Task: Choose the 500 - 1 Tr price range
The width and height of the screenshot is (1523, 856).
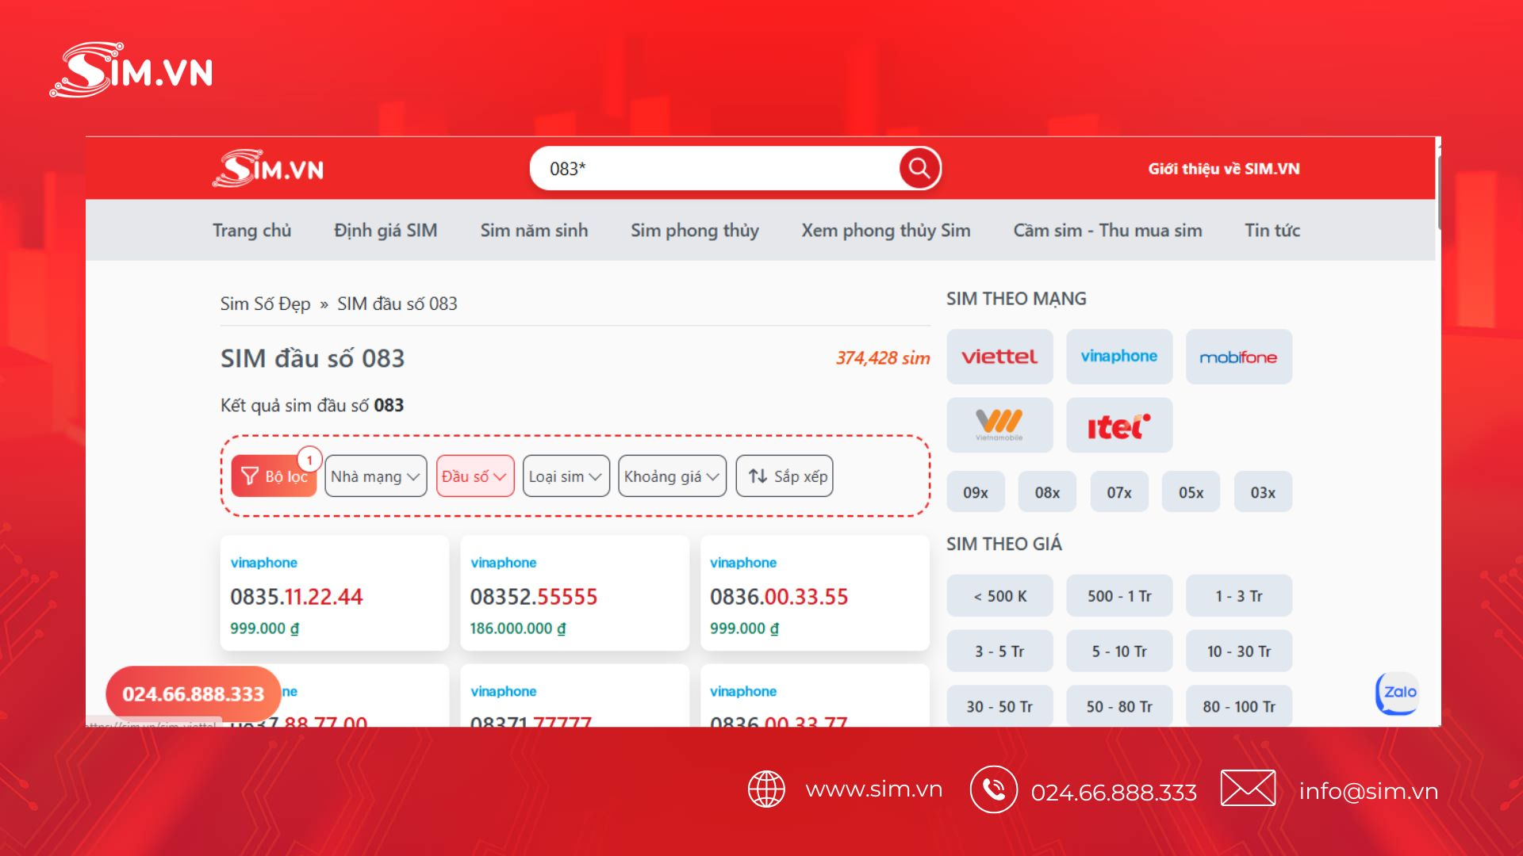Action: [x=1118, y=596]
